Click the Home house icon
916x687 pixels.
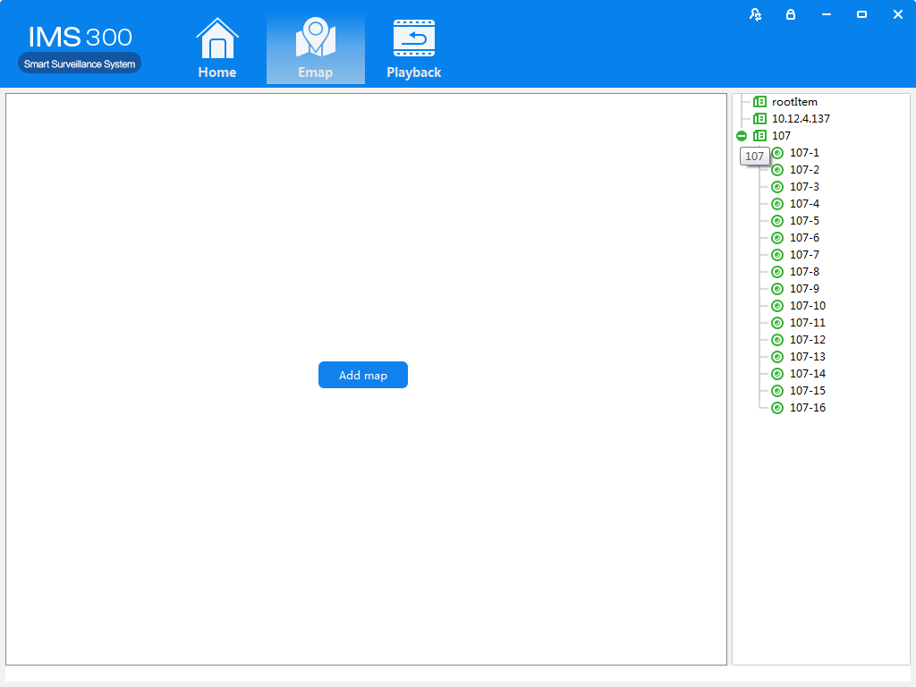pyautogui.click(x=217, y=38)
